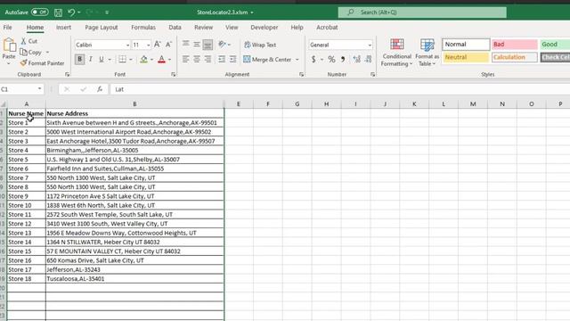
Task: Apply the Neutral cell style
Action: 466,57
